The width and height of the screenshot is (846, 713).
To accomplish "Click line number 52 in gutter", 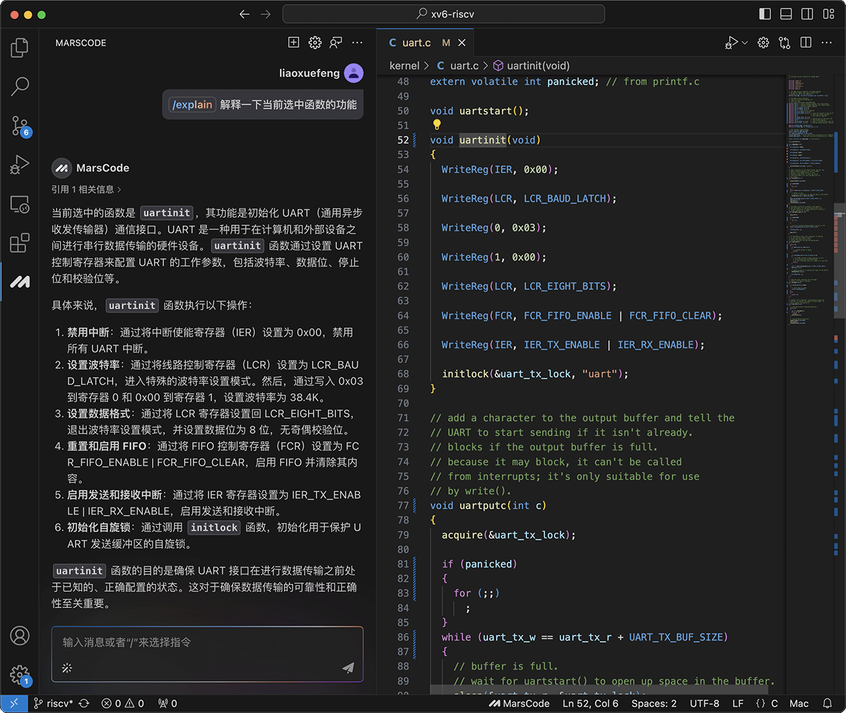I will tap(403, 140).
